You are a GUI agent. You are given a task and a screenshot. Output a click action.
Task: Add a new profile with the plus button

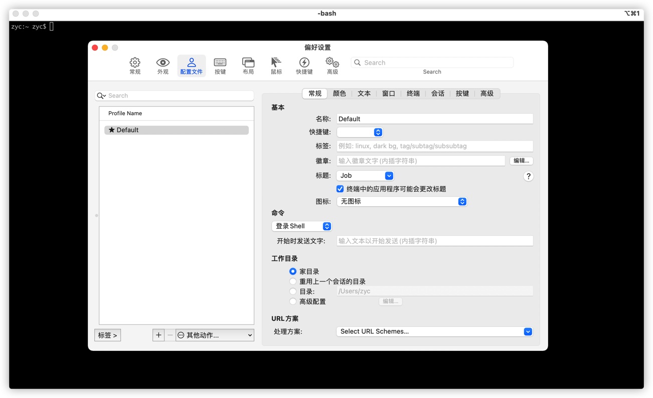click(x=158, y=334)
